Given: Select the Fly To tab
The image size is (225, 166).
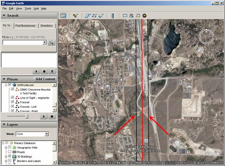Looking at the screenshot, I should click(7, 25).
